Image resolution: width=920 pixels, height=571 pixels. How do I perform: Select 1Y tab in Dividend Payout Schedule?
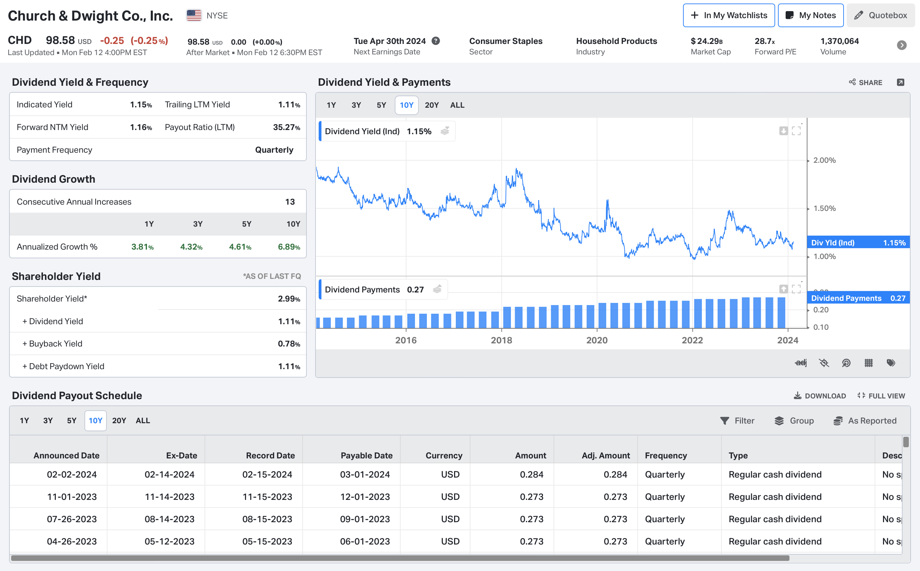(x=24, y=420)
